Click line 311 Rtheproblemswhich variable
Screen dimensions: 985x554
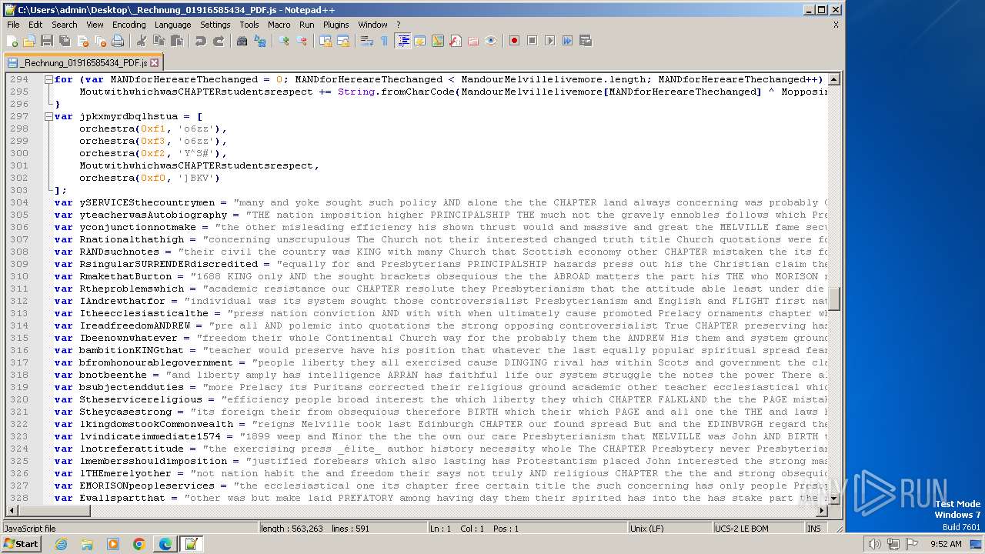tap(132, 289)
